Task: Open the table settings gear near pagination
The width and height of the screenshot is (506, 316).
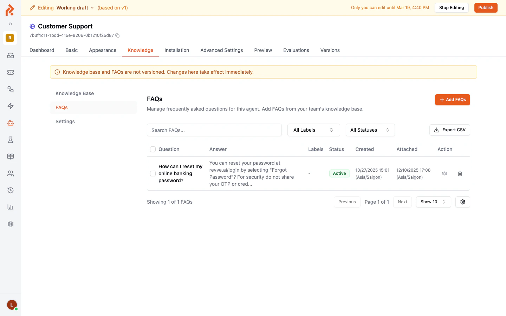Action: (462, 202)
